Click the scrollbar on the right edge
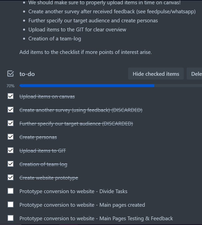This screenshot has height=225, width=202. tap(201, 113)
